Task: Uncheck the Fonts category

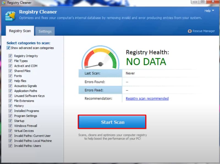Action: click(10, 76)
